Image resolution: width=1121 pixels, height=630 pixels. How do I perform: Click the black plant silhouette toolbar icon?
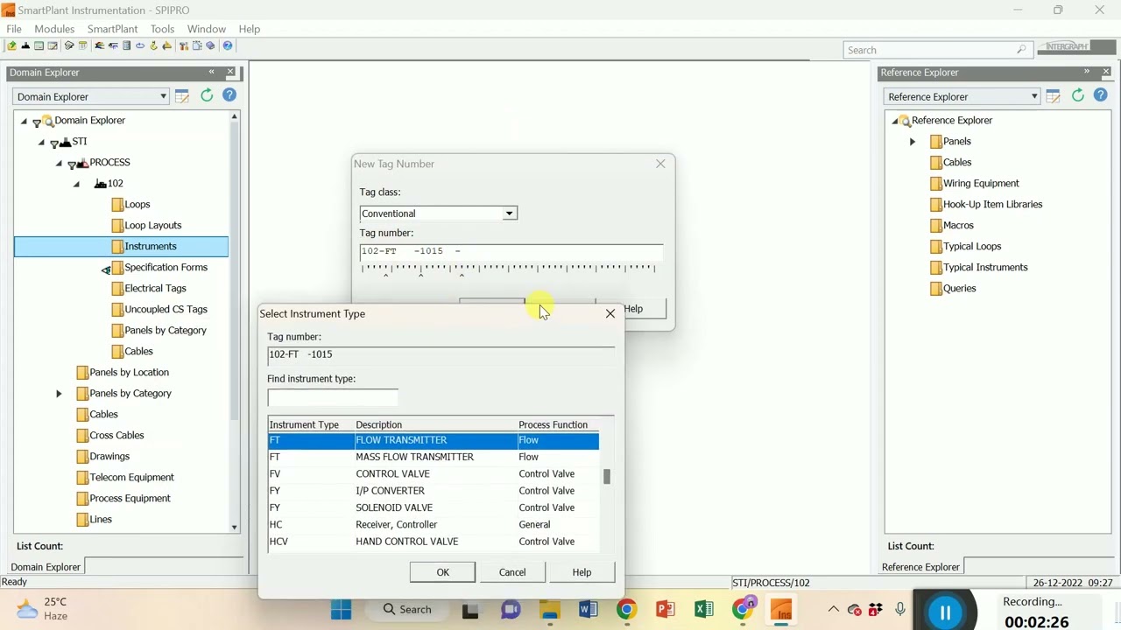(25, 45)
